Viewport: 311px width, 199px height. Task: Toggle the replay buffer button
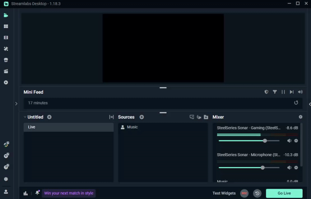tap(257, 193)
